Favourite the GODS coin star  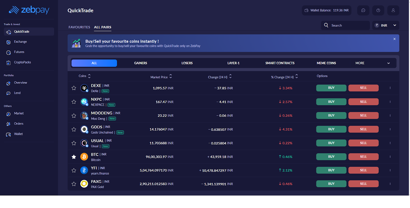click(x=74, y=129)
